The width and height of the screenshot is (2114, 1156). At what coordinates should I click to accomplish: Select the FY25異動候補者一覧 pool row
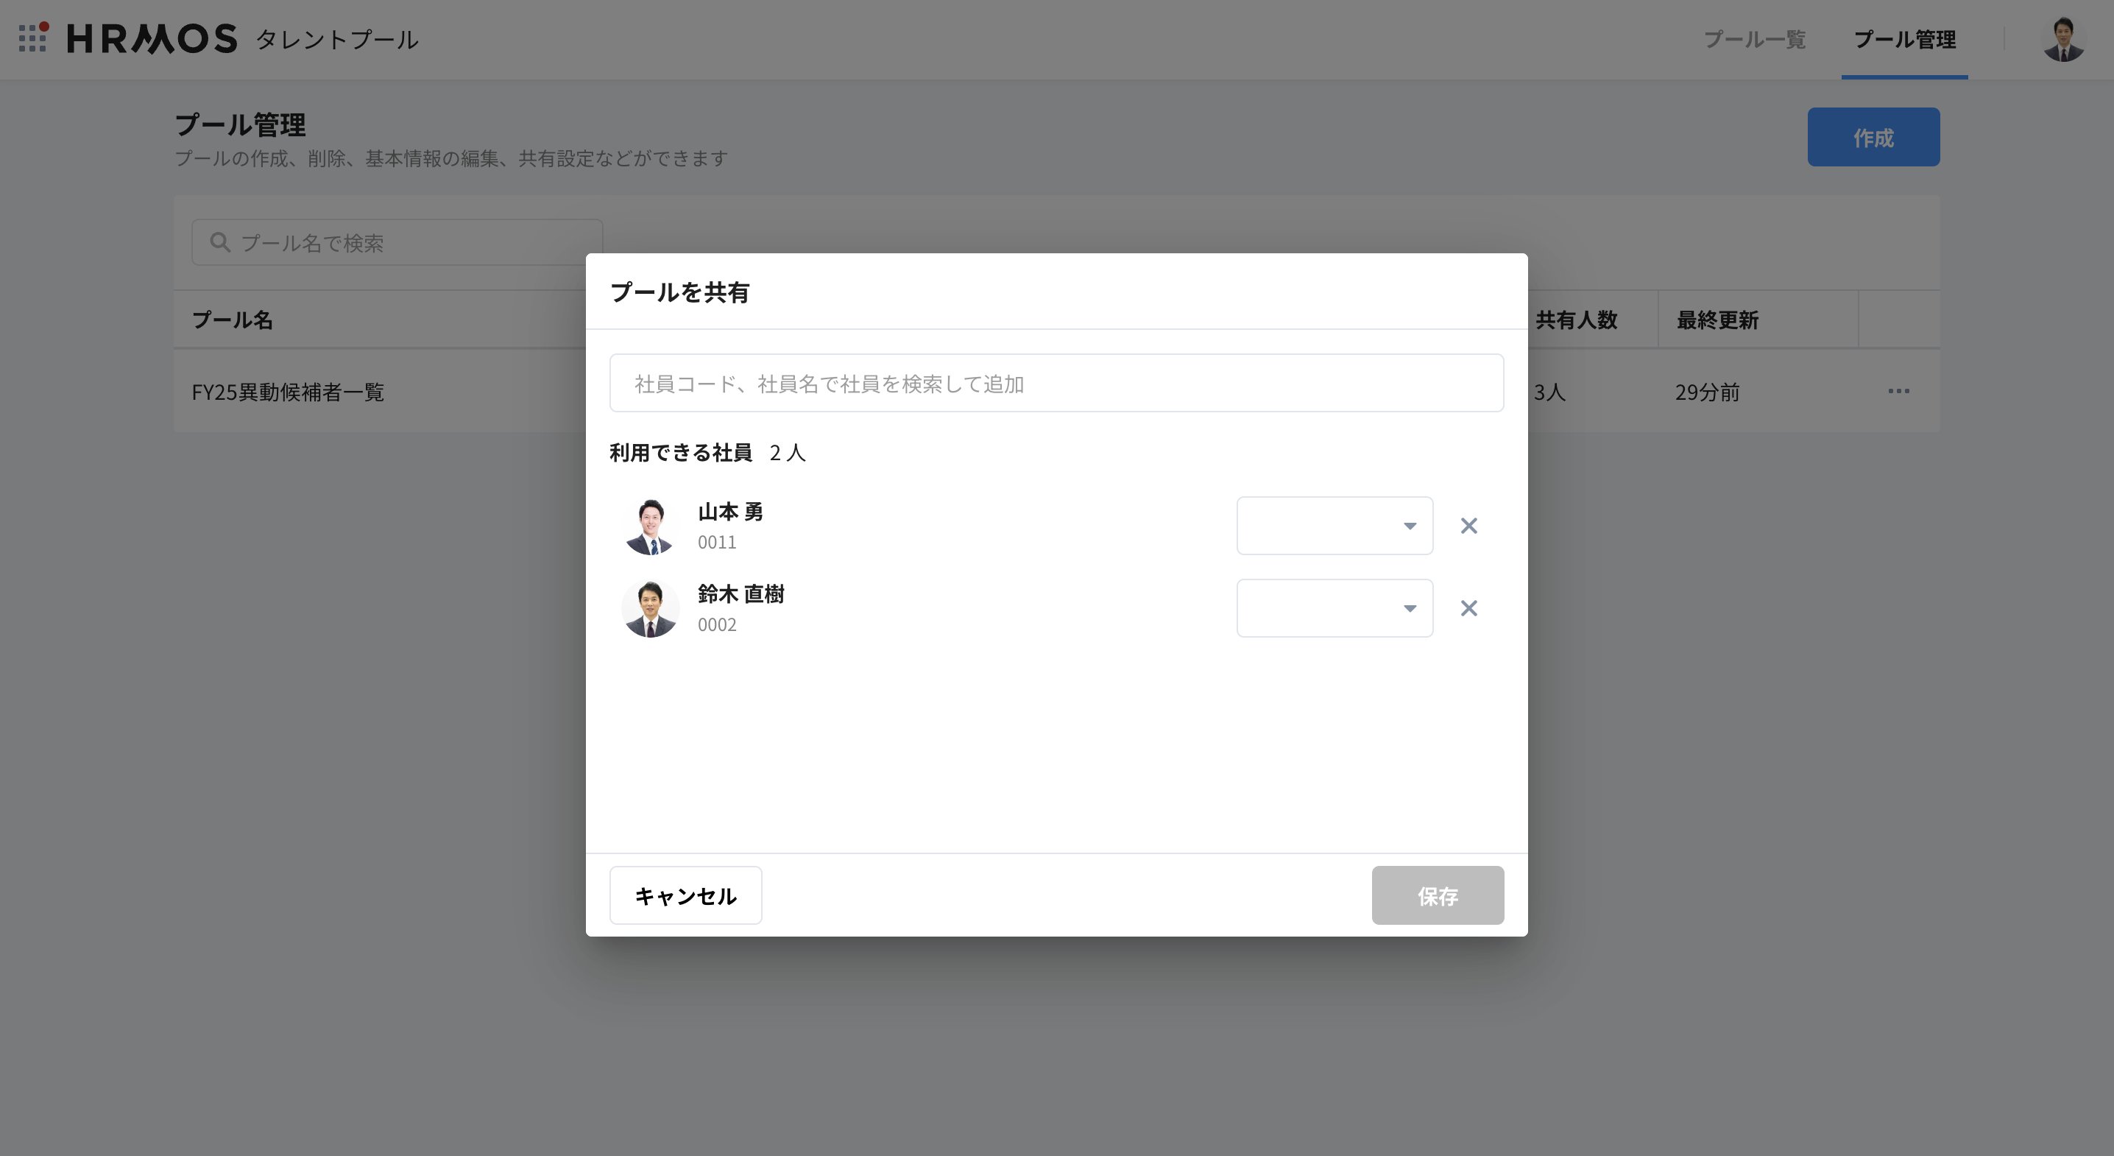pyautogui.click(x=288, y=392)
